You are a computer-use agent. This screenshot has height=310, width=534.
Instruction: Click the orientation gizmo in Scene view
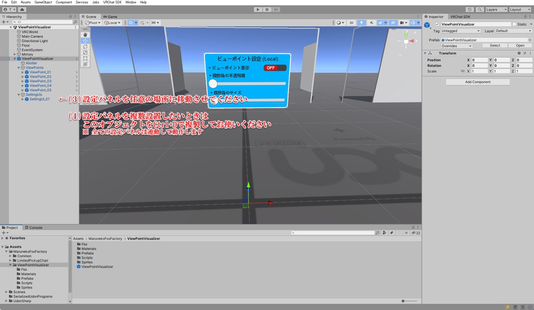click(x=406, y=41)
